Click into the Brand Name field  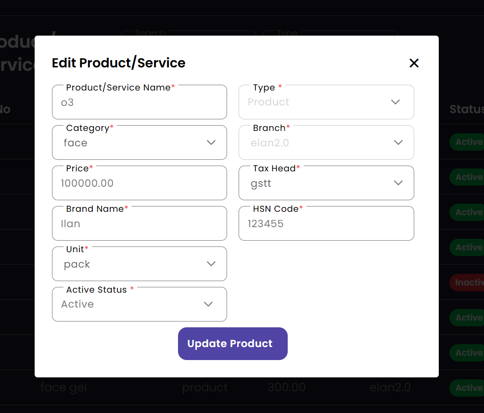(x=139, y=224)
